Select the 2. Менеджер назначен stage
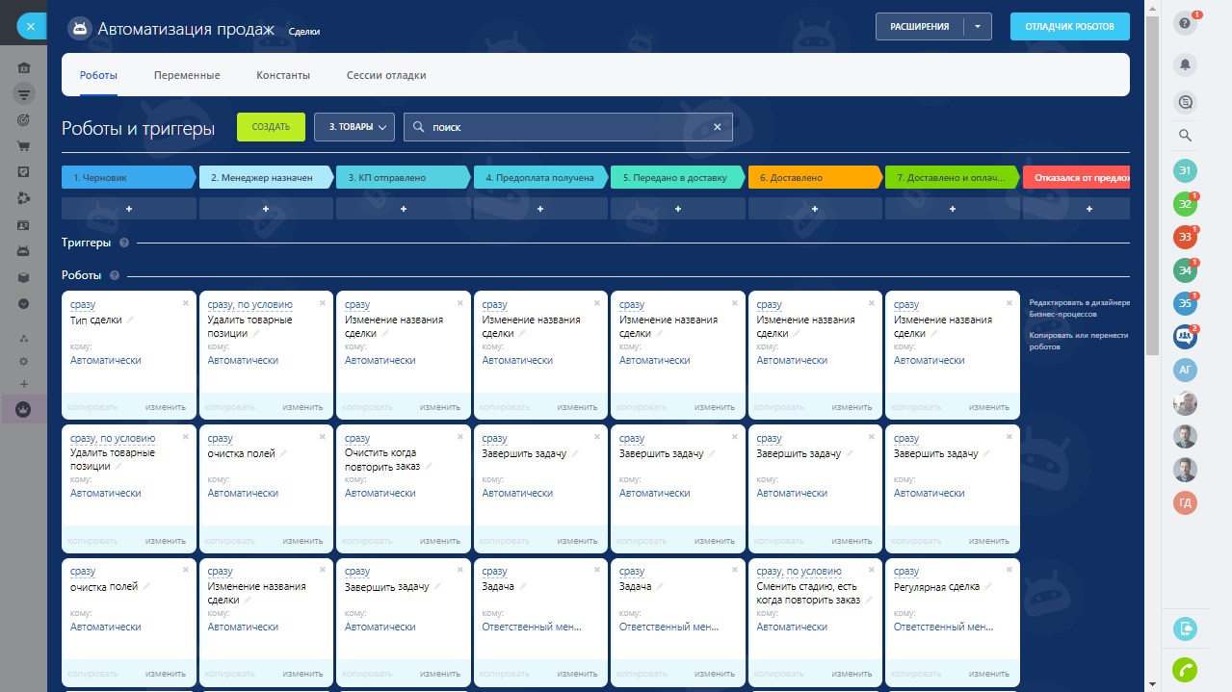1232x692 pixels. click(267, 178)
